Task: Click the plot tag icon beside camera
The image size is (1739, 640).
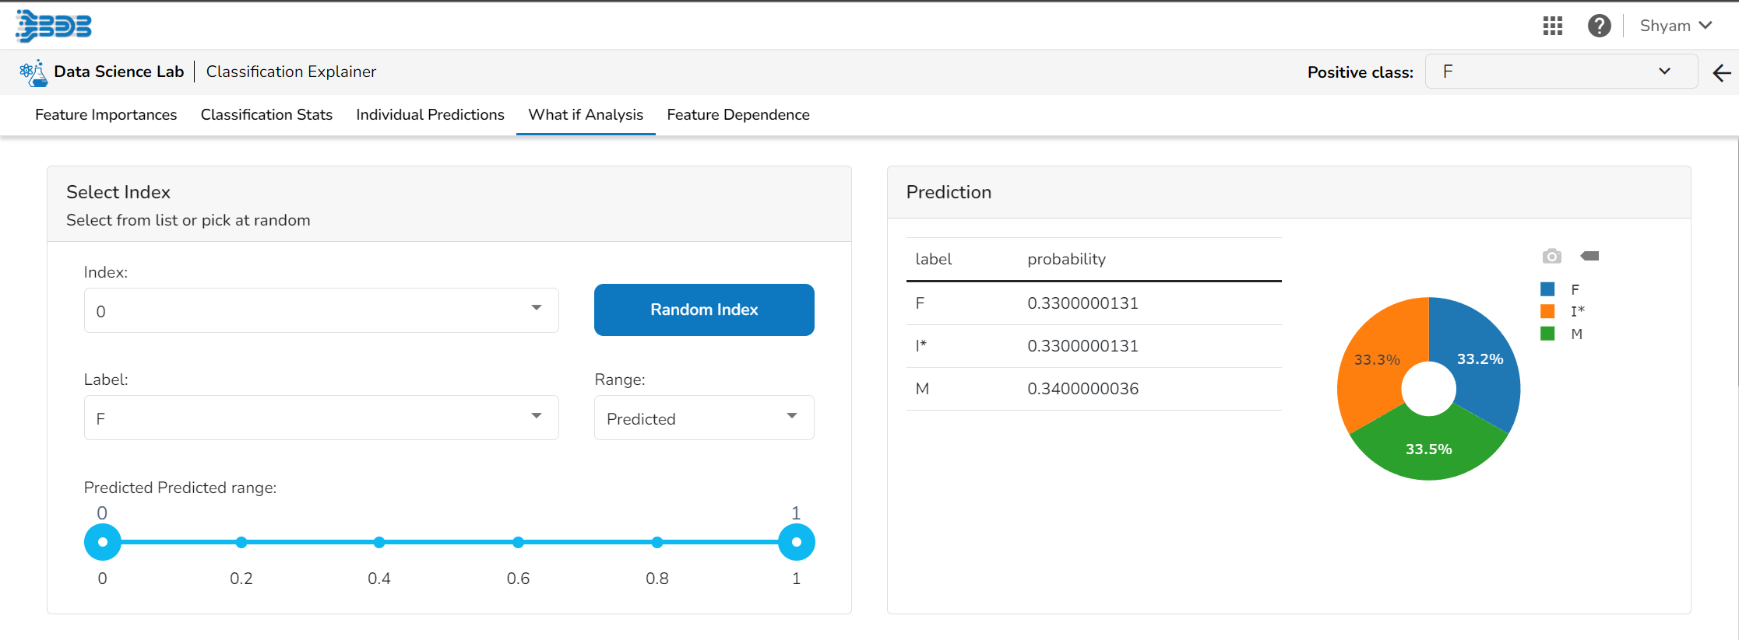Action: coord(1589,256)
